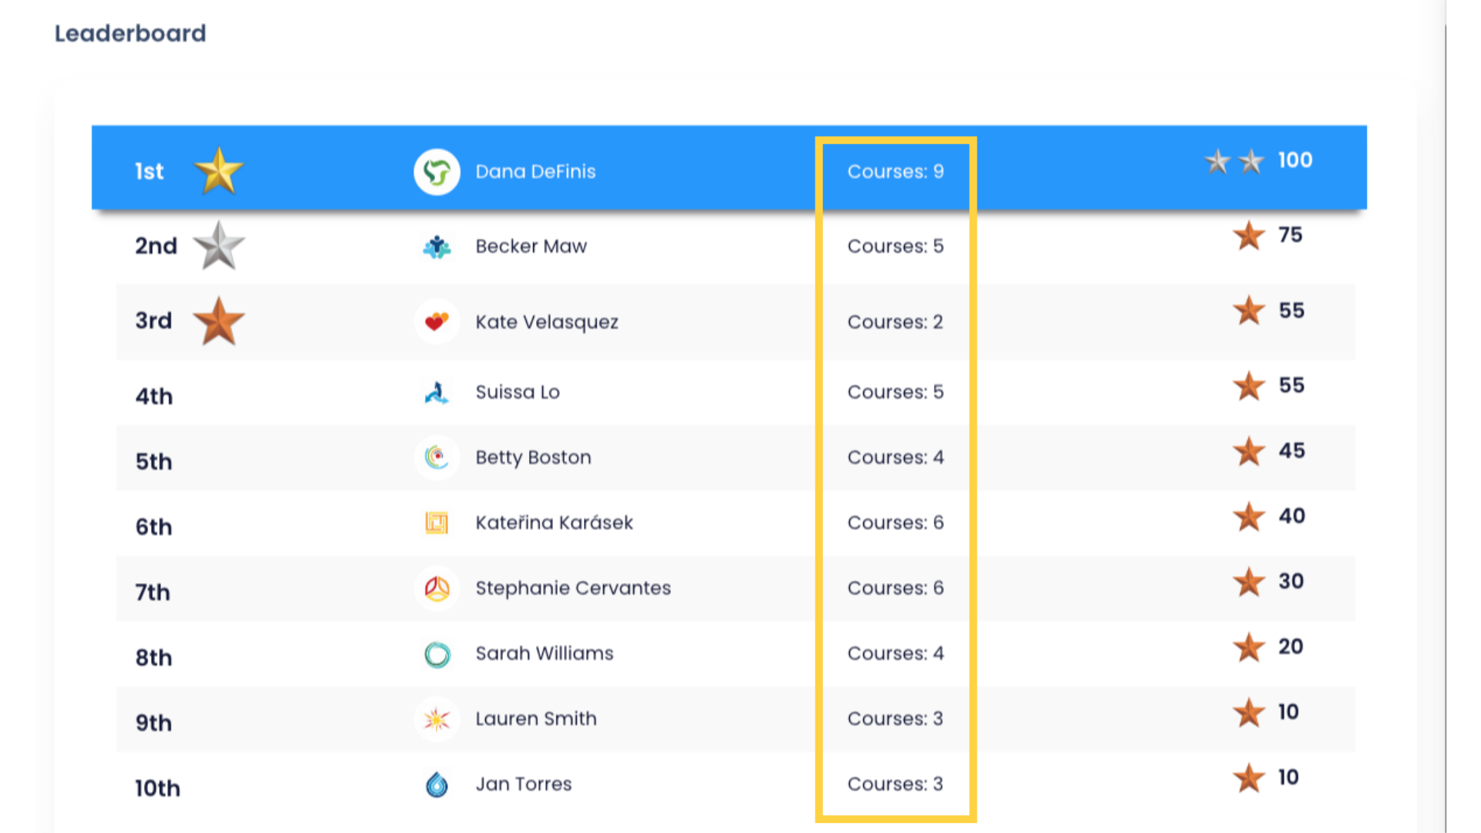
Task: Select the name Becker Maw
Action: point(531,246)
